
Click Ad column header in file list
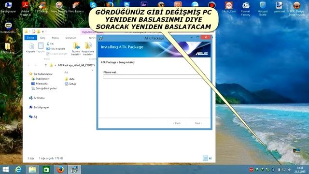pyautogui.click(x=66, y=72)
